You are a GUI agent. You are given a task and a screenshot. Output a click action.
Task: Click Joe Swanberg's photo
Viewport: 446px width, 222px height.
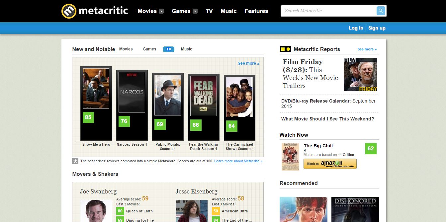click(x=96, y=211)
